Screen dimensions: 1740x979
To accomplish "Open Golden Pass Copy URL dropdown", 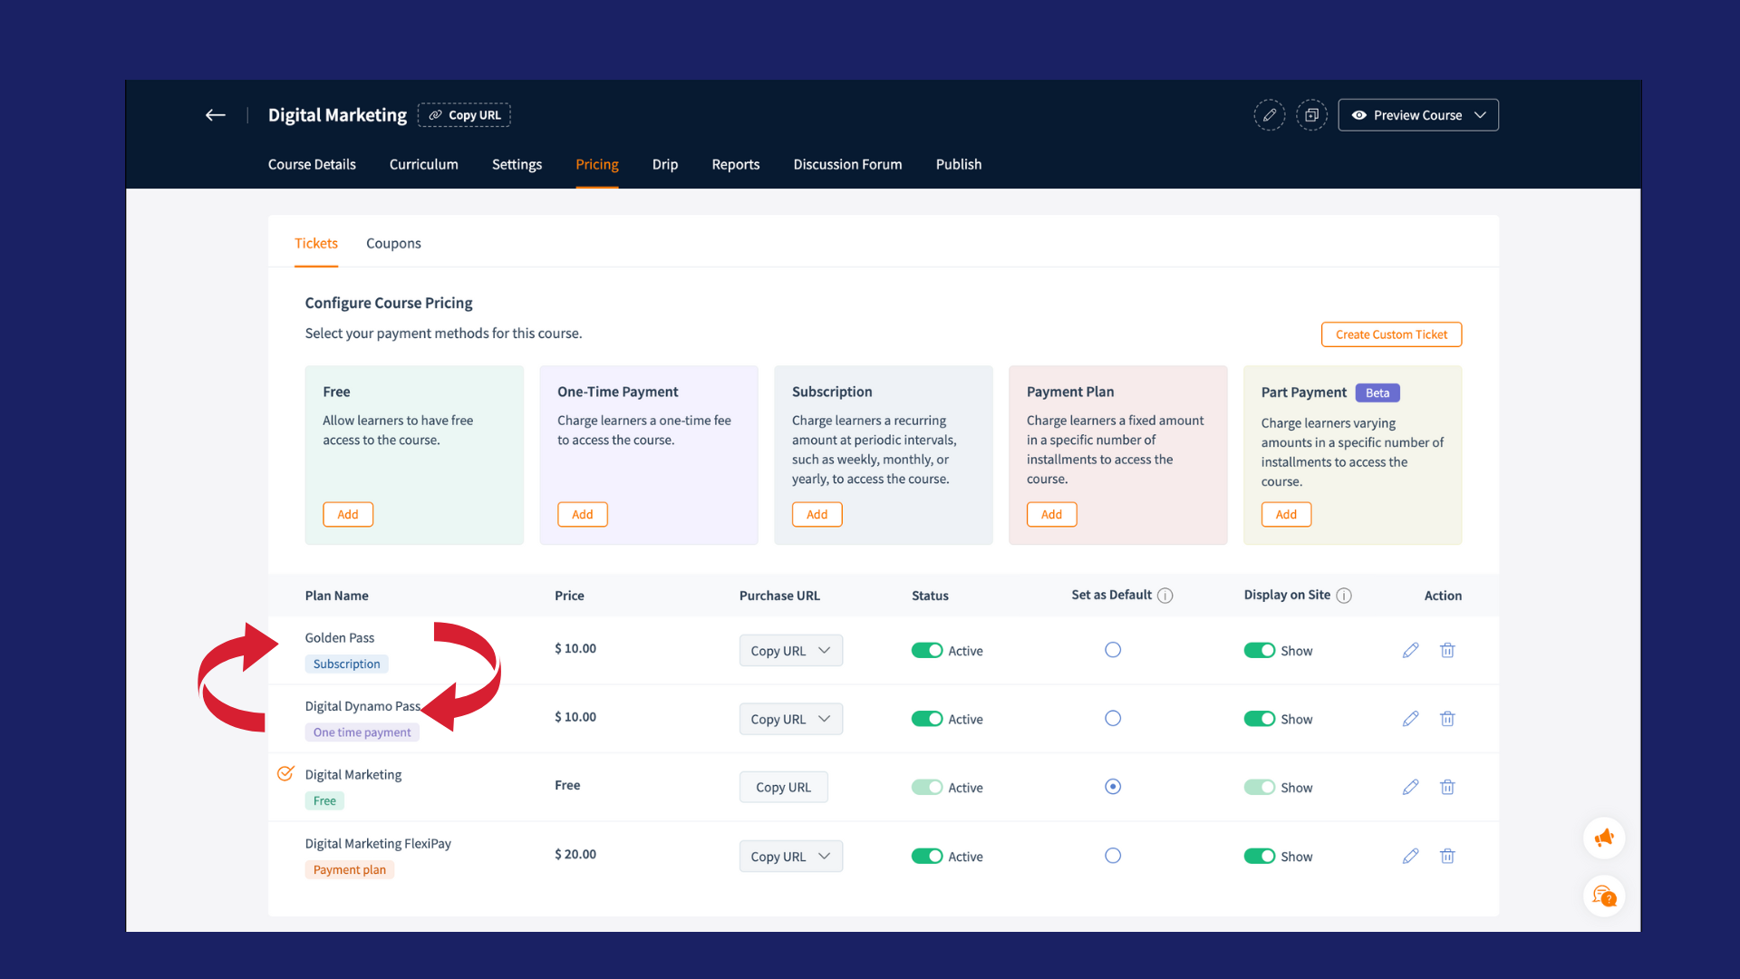I will point(824,650).
